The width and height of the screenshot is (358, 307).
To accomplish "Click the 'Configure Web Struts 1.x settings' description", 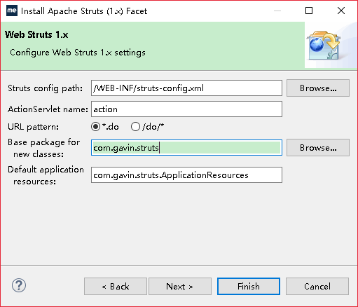I will coord(78,53).
